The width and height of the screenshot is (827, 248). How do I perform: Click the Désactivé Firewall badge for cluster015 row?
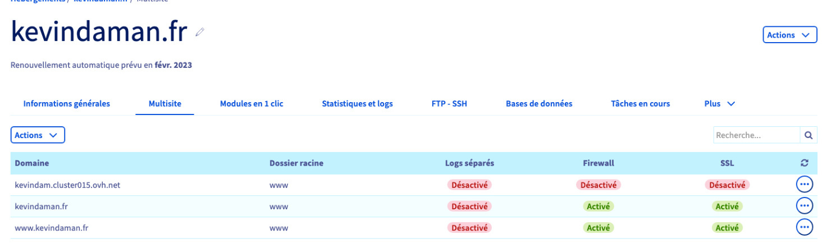click(x=598, y=185)
